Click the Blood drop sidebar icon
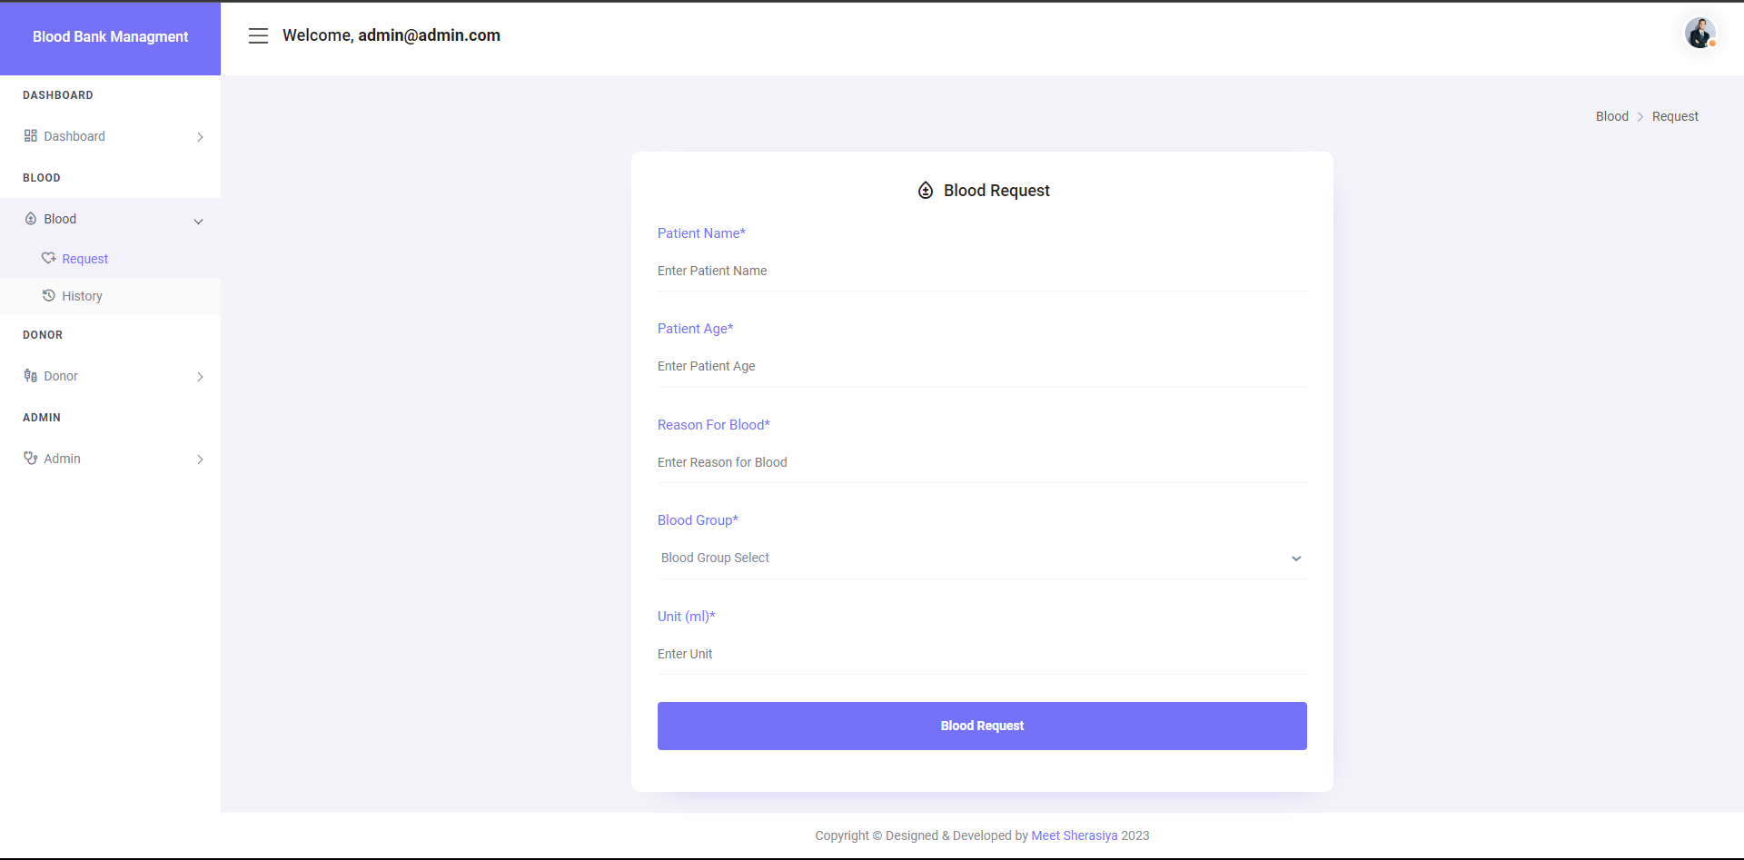 [x=31, y=219]
